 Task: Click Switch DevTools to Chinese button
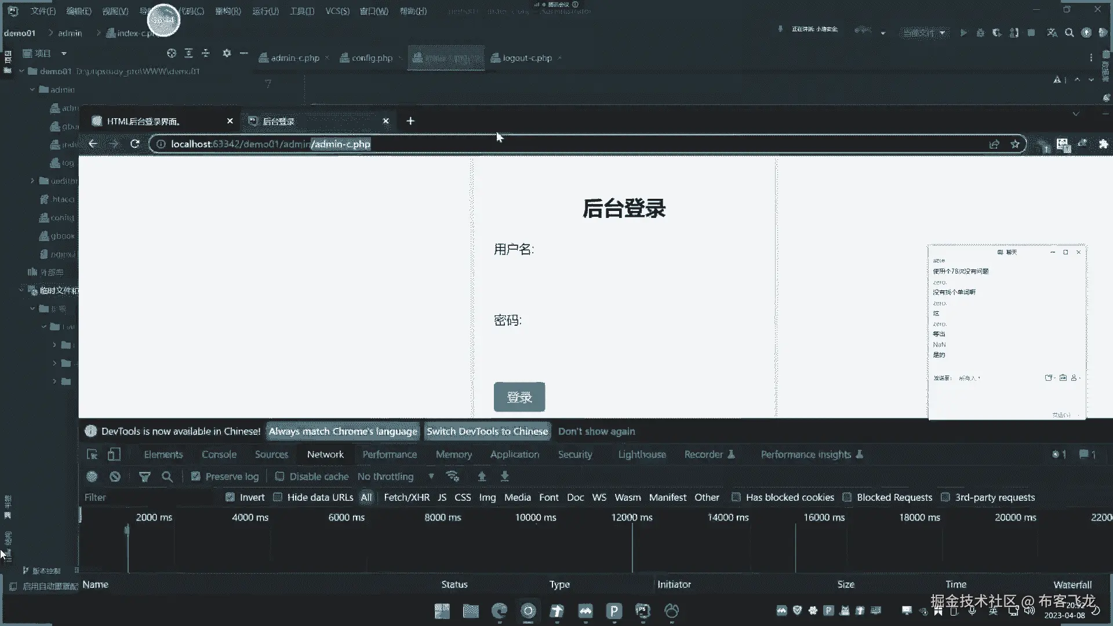(x=487, y=431)
